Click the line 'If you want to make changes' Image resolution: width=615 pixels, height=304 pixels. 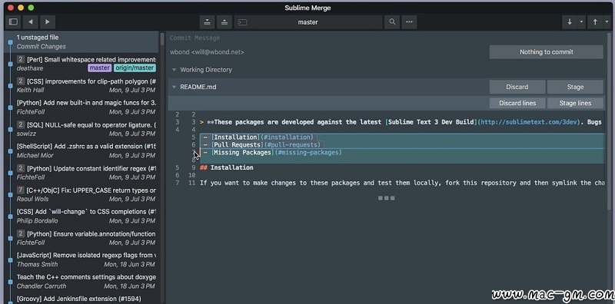(x=402, y=183)
